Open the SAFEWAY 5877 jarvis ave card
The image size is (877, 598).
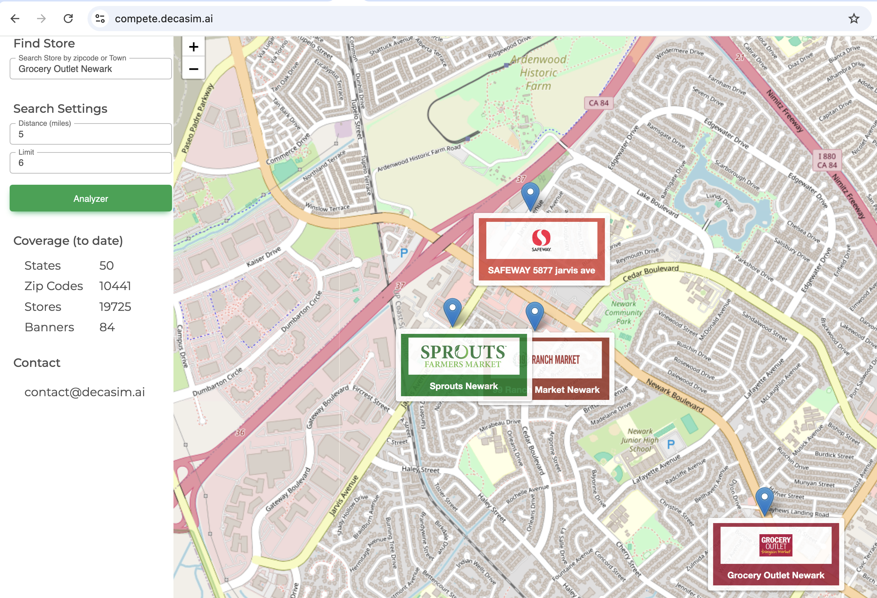click(x=541, y=249)
